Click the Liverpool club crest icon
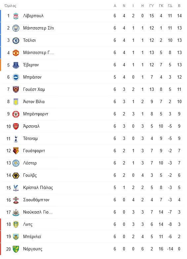This screenshot has height=259, width=187. [16, 16]
